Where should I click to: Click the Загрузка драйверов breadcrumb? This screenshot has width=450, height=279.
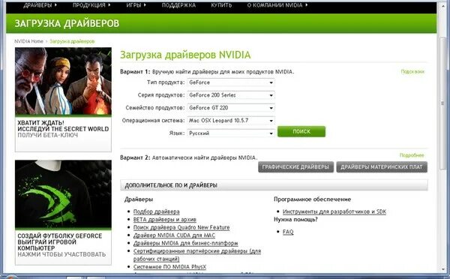(72, 41)
